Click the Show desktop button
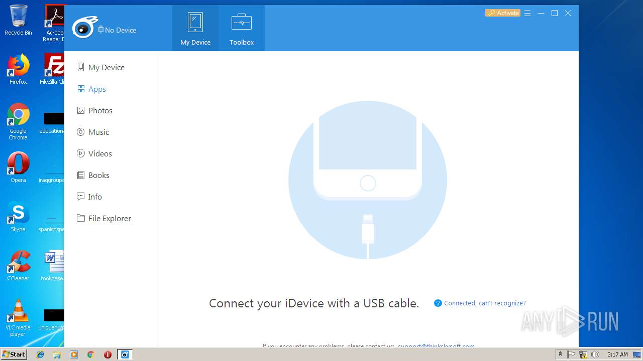The height and width of the screenshot is (361, 643). [x=638, y=354]
